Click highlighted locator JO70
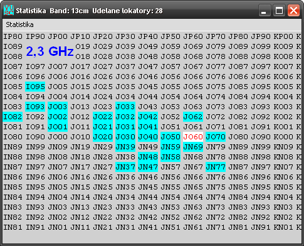 tap(216, 137)
